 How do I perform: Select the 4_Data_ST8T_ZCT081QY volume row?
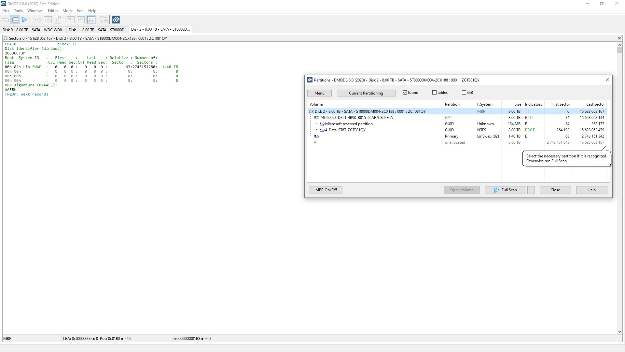coord(457,130)
